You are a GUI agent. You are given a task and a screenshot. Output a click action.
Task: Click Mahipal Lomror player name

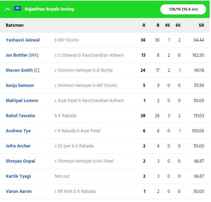pyautogui.click(x=22, y=100)
